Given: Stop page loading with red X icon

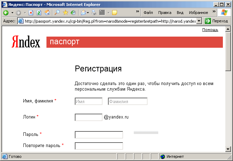Looking at the screenshot, I should pyautogui.click(x=31, y=13).
